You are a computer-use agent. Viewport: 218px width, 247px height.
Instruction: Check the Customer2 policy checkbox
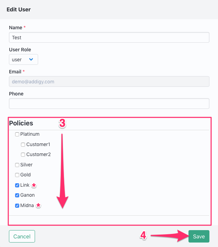point(23,155)
